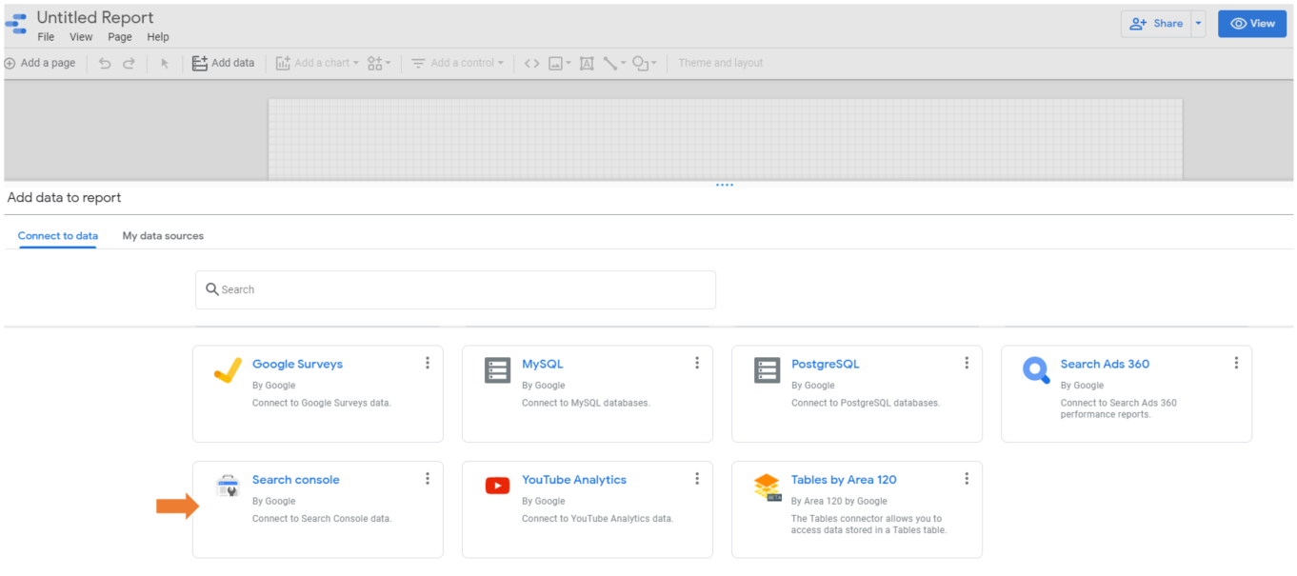Click the blue View button
Image resolution: width=1297 pixels, height=576 pixels.
(x=1252, y=24)
